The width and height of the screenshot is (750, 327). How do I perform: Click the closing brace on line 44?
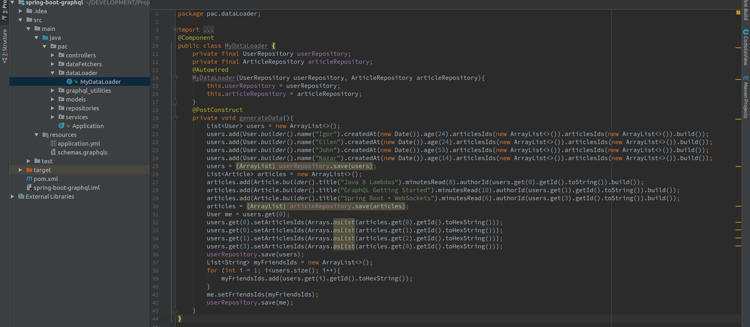179,319
